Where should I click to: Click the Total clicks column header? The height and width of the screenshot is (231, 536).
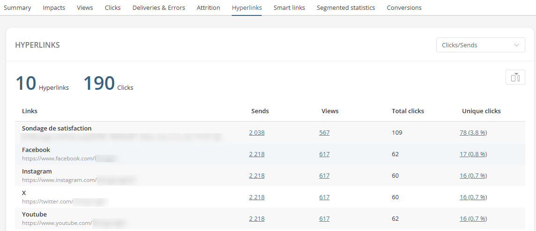pos(408,111)
